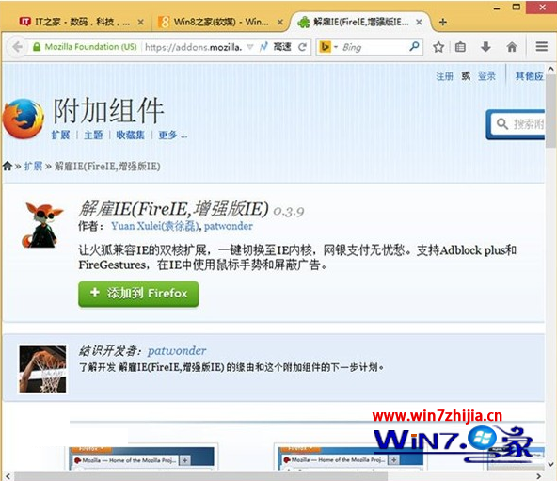The image size is (557, 481).
Task: Minimize the Firefox window
Action: [x=497, y=8]
